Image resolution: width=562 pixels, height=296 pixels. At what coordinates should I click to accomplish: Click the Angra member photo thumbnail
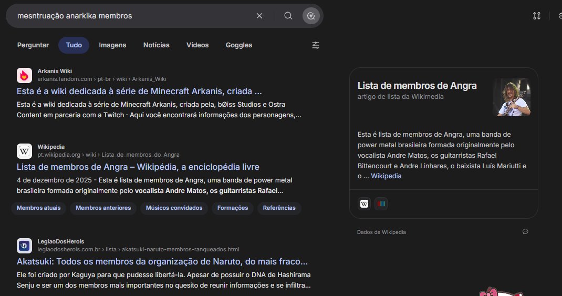[x=512, y=97]
